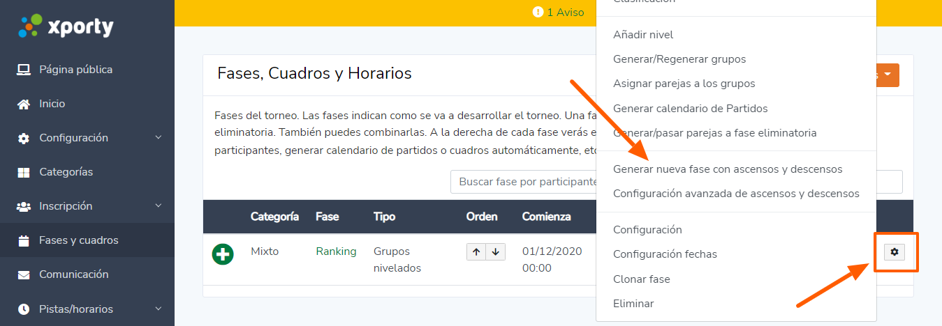942x326 pixels.
Task: Open the Categorías section
Action: click(x=66, y=172)
